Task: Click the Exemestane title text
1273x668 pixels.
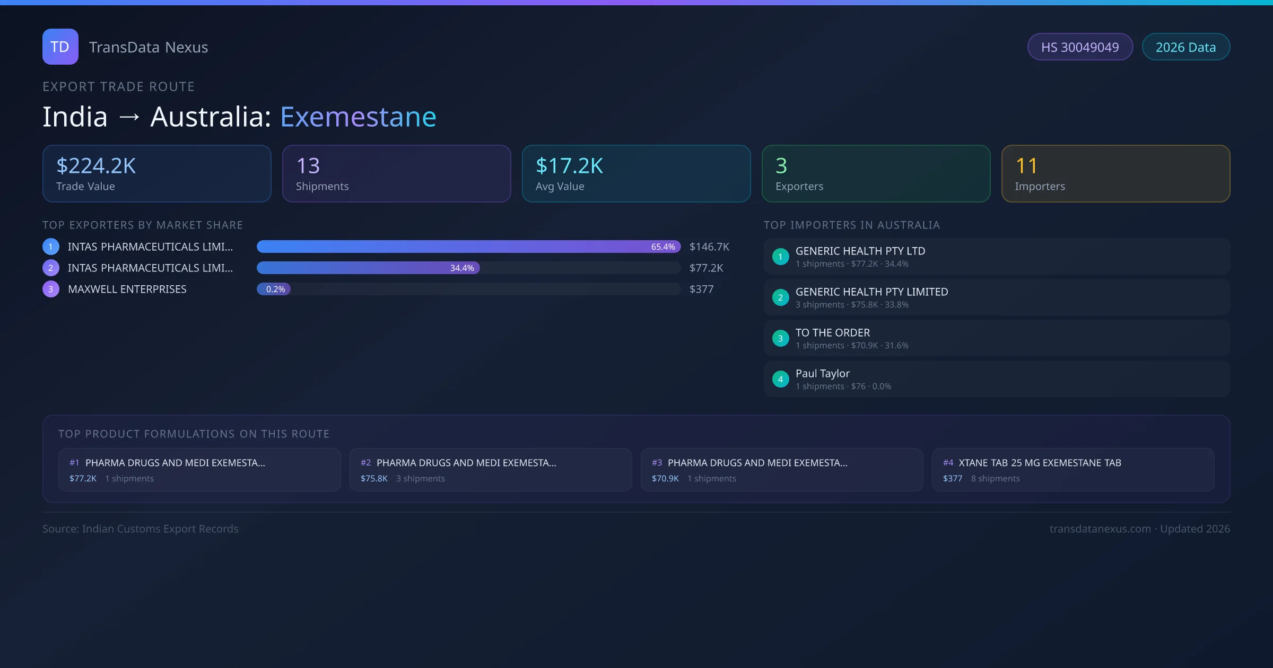Action: click(x=358, y=117)
